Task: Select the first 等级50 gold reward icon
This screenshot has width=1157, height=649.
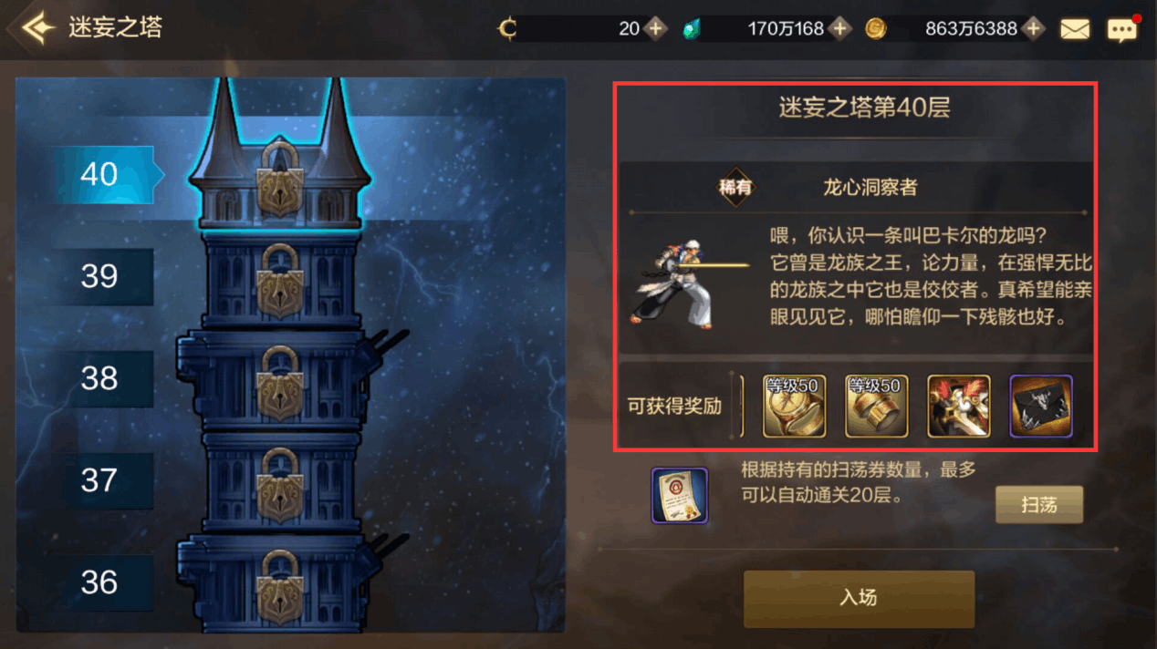Action: click(794, 406)
